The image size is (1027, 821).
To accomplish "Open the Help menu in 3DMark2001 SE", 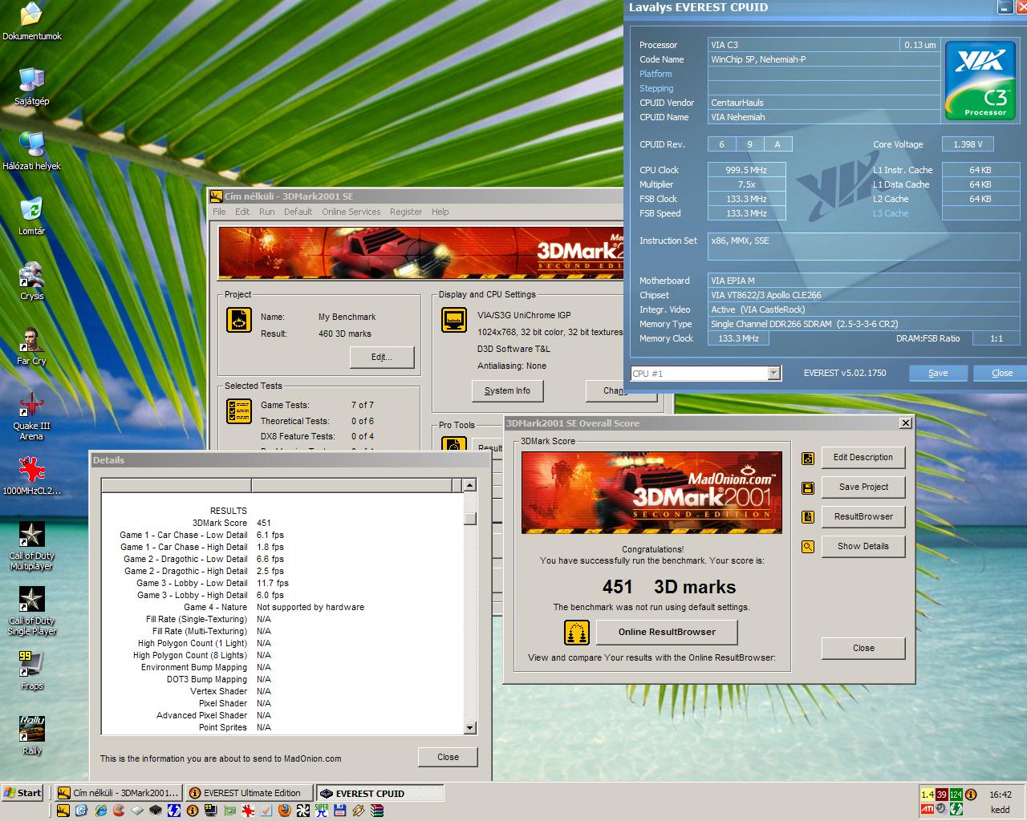I will click(x=440, y=212).
